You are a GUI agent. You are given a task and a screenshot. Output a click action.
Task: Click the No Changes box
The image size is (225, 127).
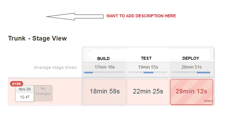tap(43, 91)
